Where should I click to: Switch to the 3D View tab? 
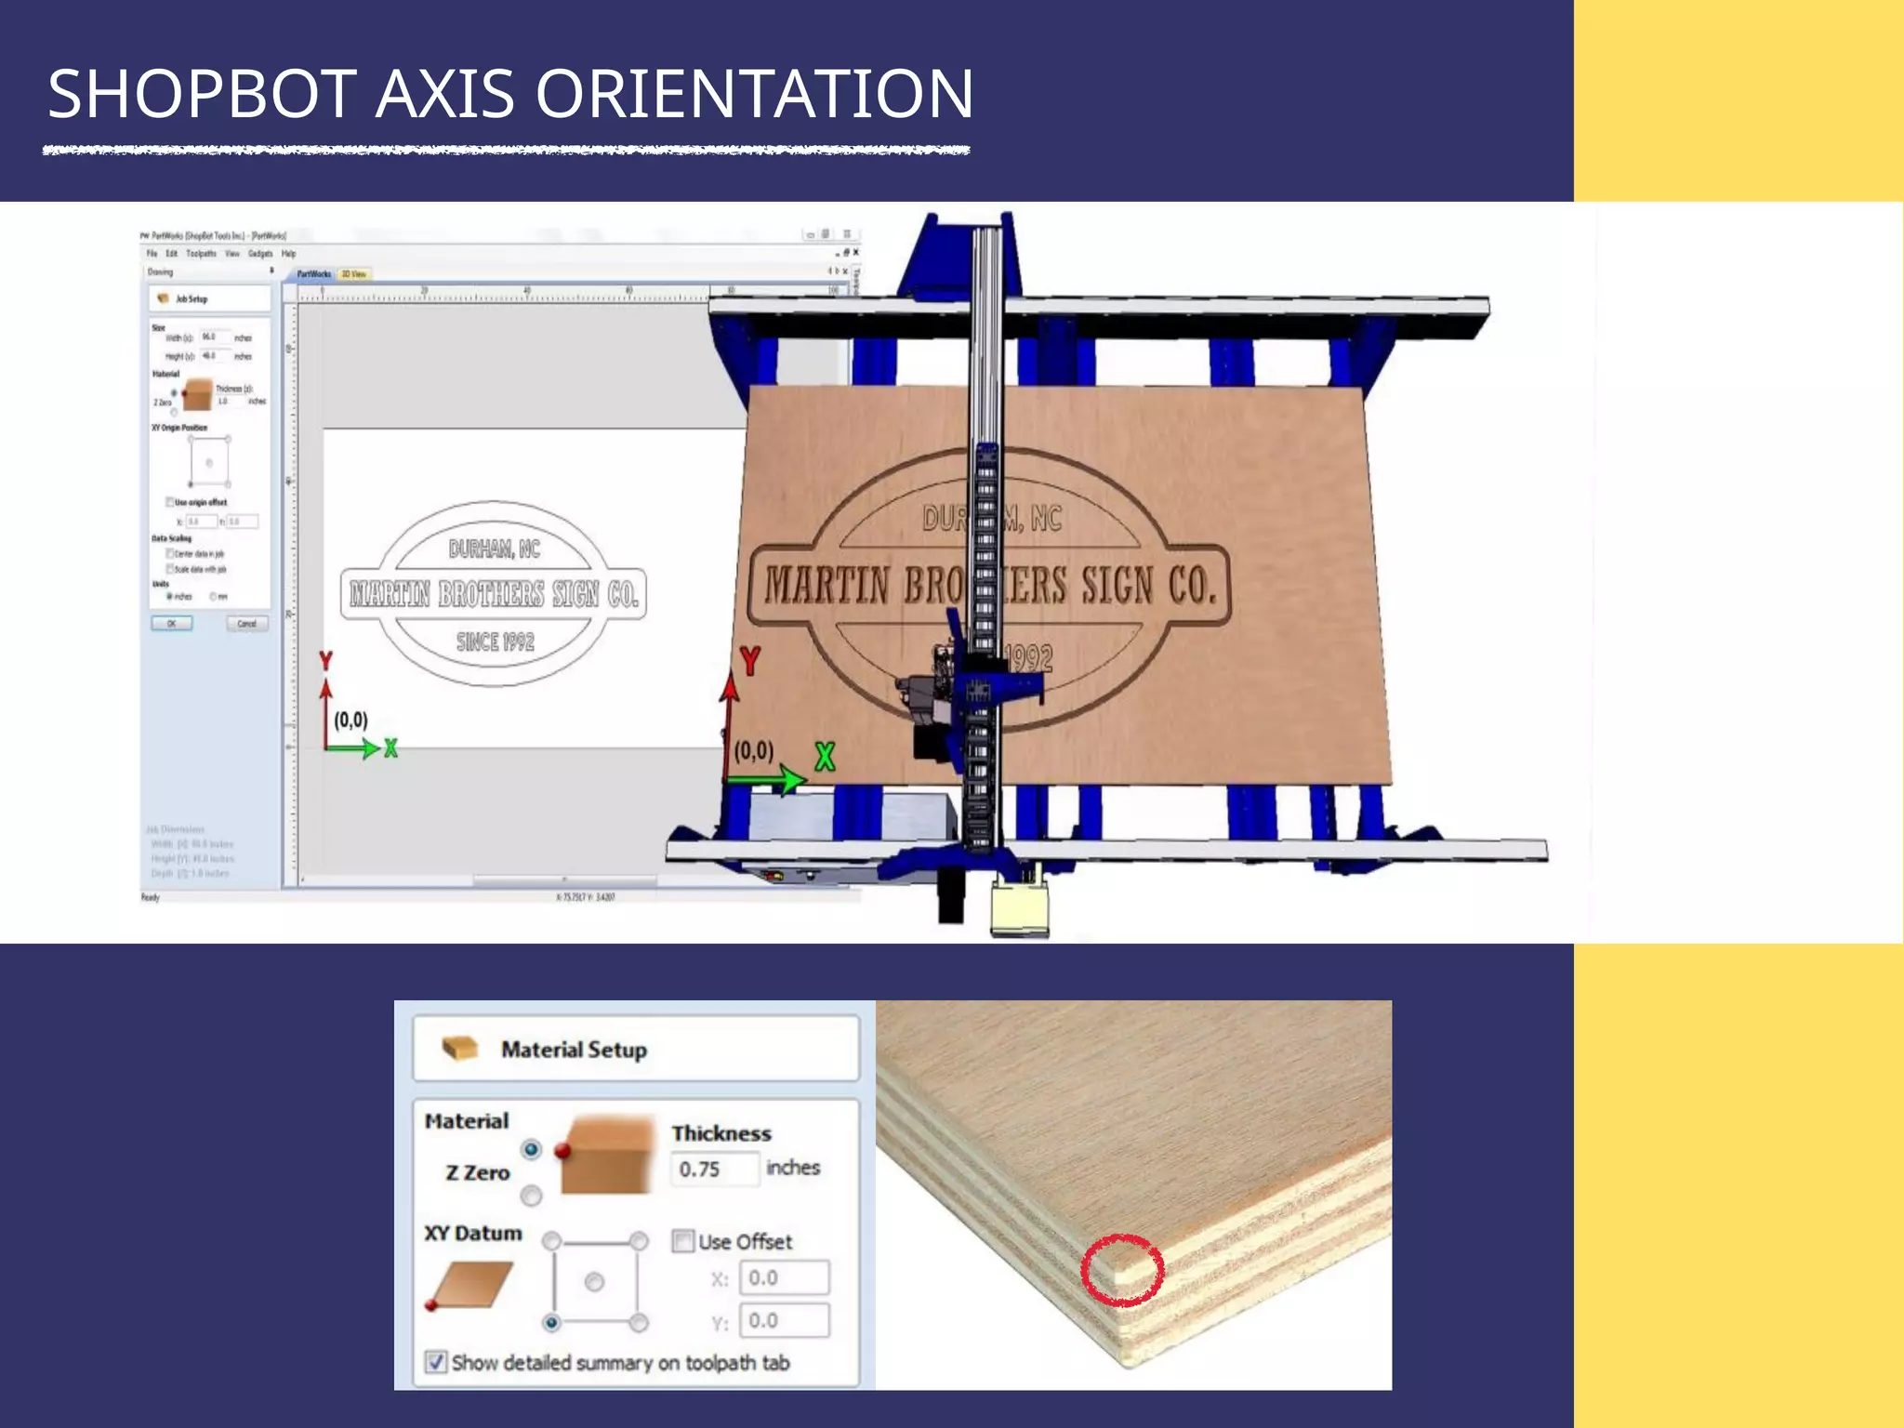(x=354, y=274)
